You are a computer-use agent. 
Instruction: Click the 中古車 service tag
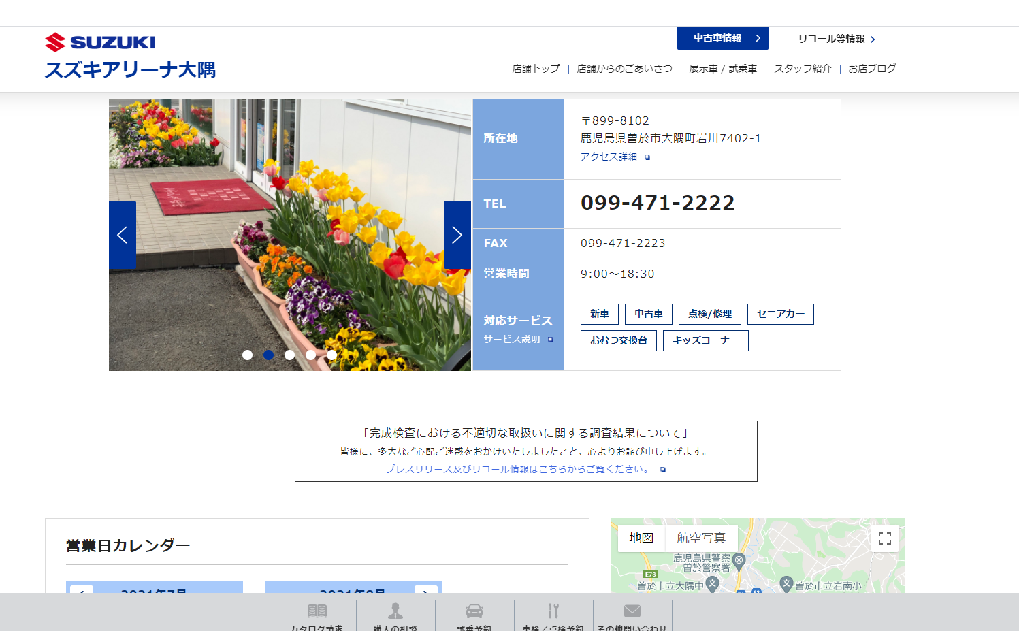click(x=649, y=314)
